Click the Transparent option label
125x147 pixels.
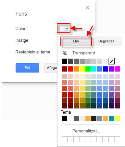(84, 53)
